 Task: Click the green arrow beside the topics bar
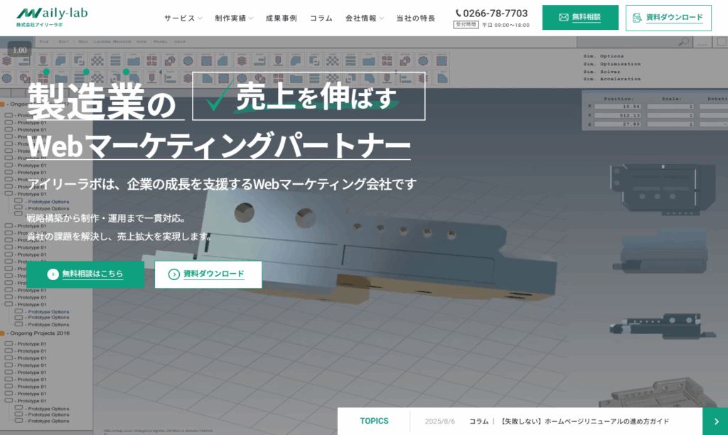click(x=715, y=421)
